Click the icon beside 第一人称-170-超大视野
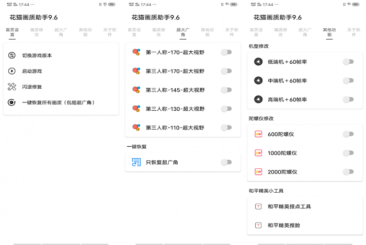 (x=136, y=52)
